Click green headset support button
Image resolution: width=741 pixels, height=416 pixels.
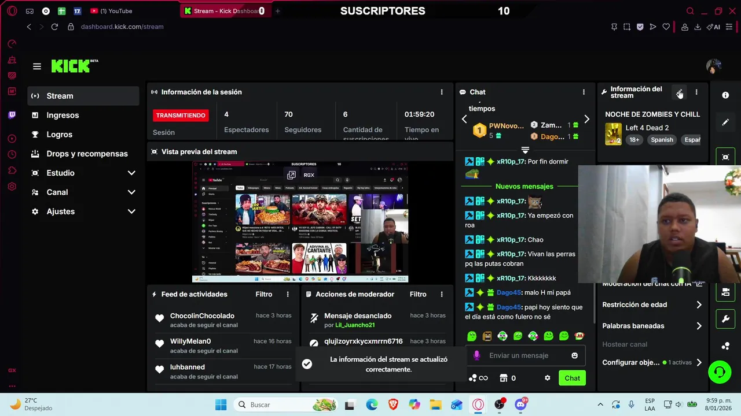point(720,372)
